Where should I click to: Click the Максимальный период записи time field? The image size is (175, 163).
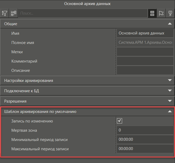coord(145,149)
